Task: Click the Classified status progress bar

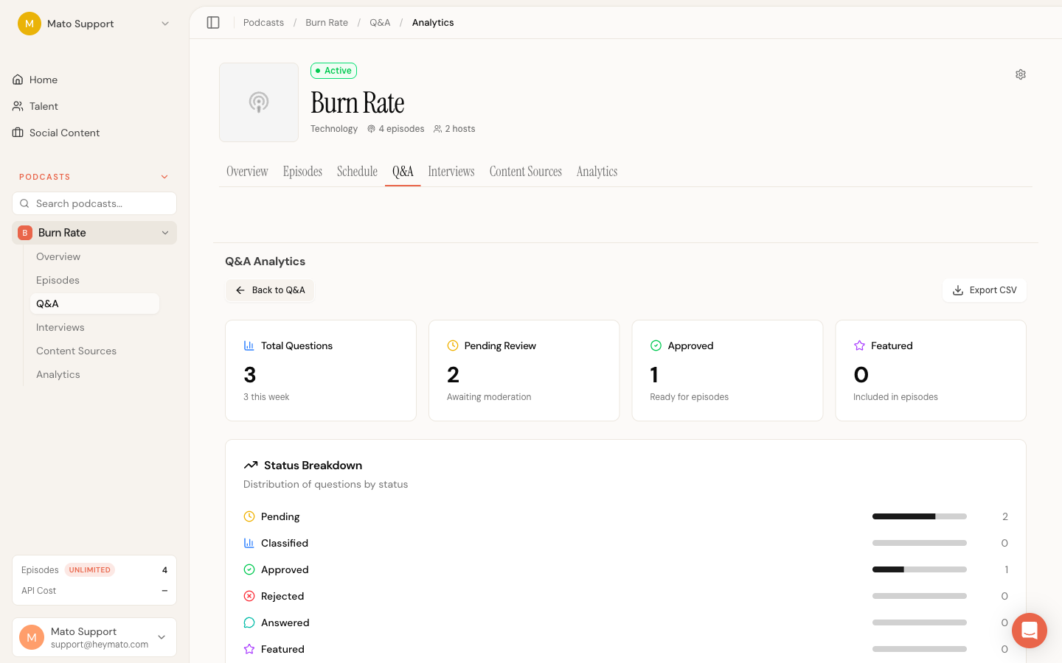Action: pyautogui.click(x=920, y=543)
